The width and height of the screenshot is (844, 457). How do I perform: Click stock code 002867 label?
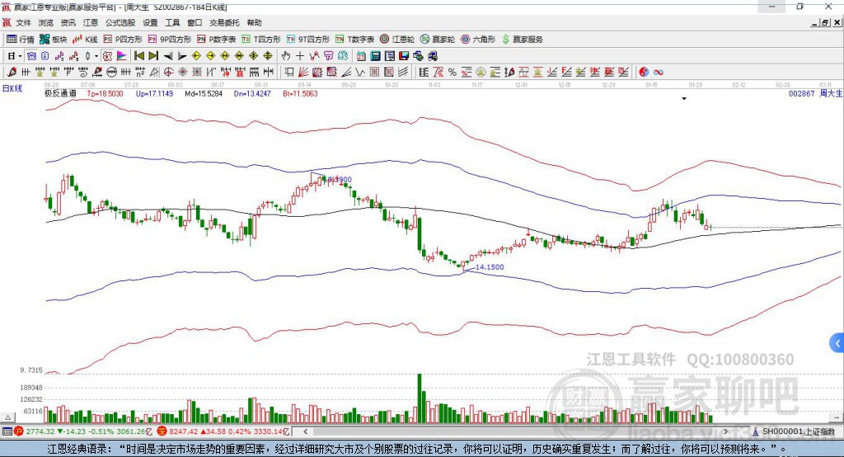(x=801, y=93)
